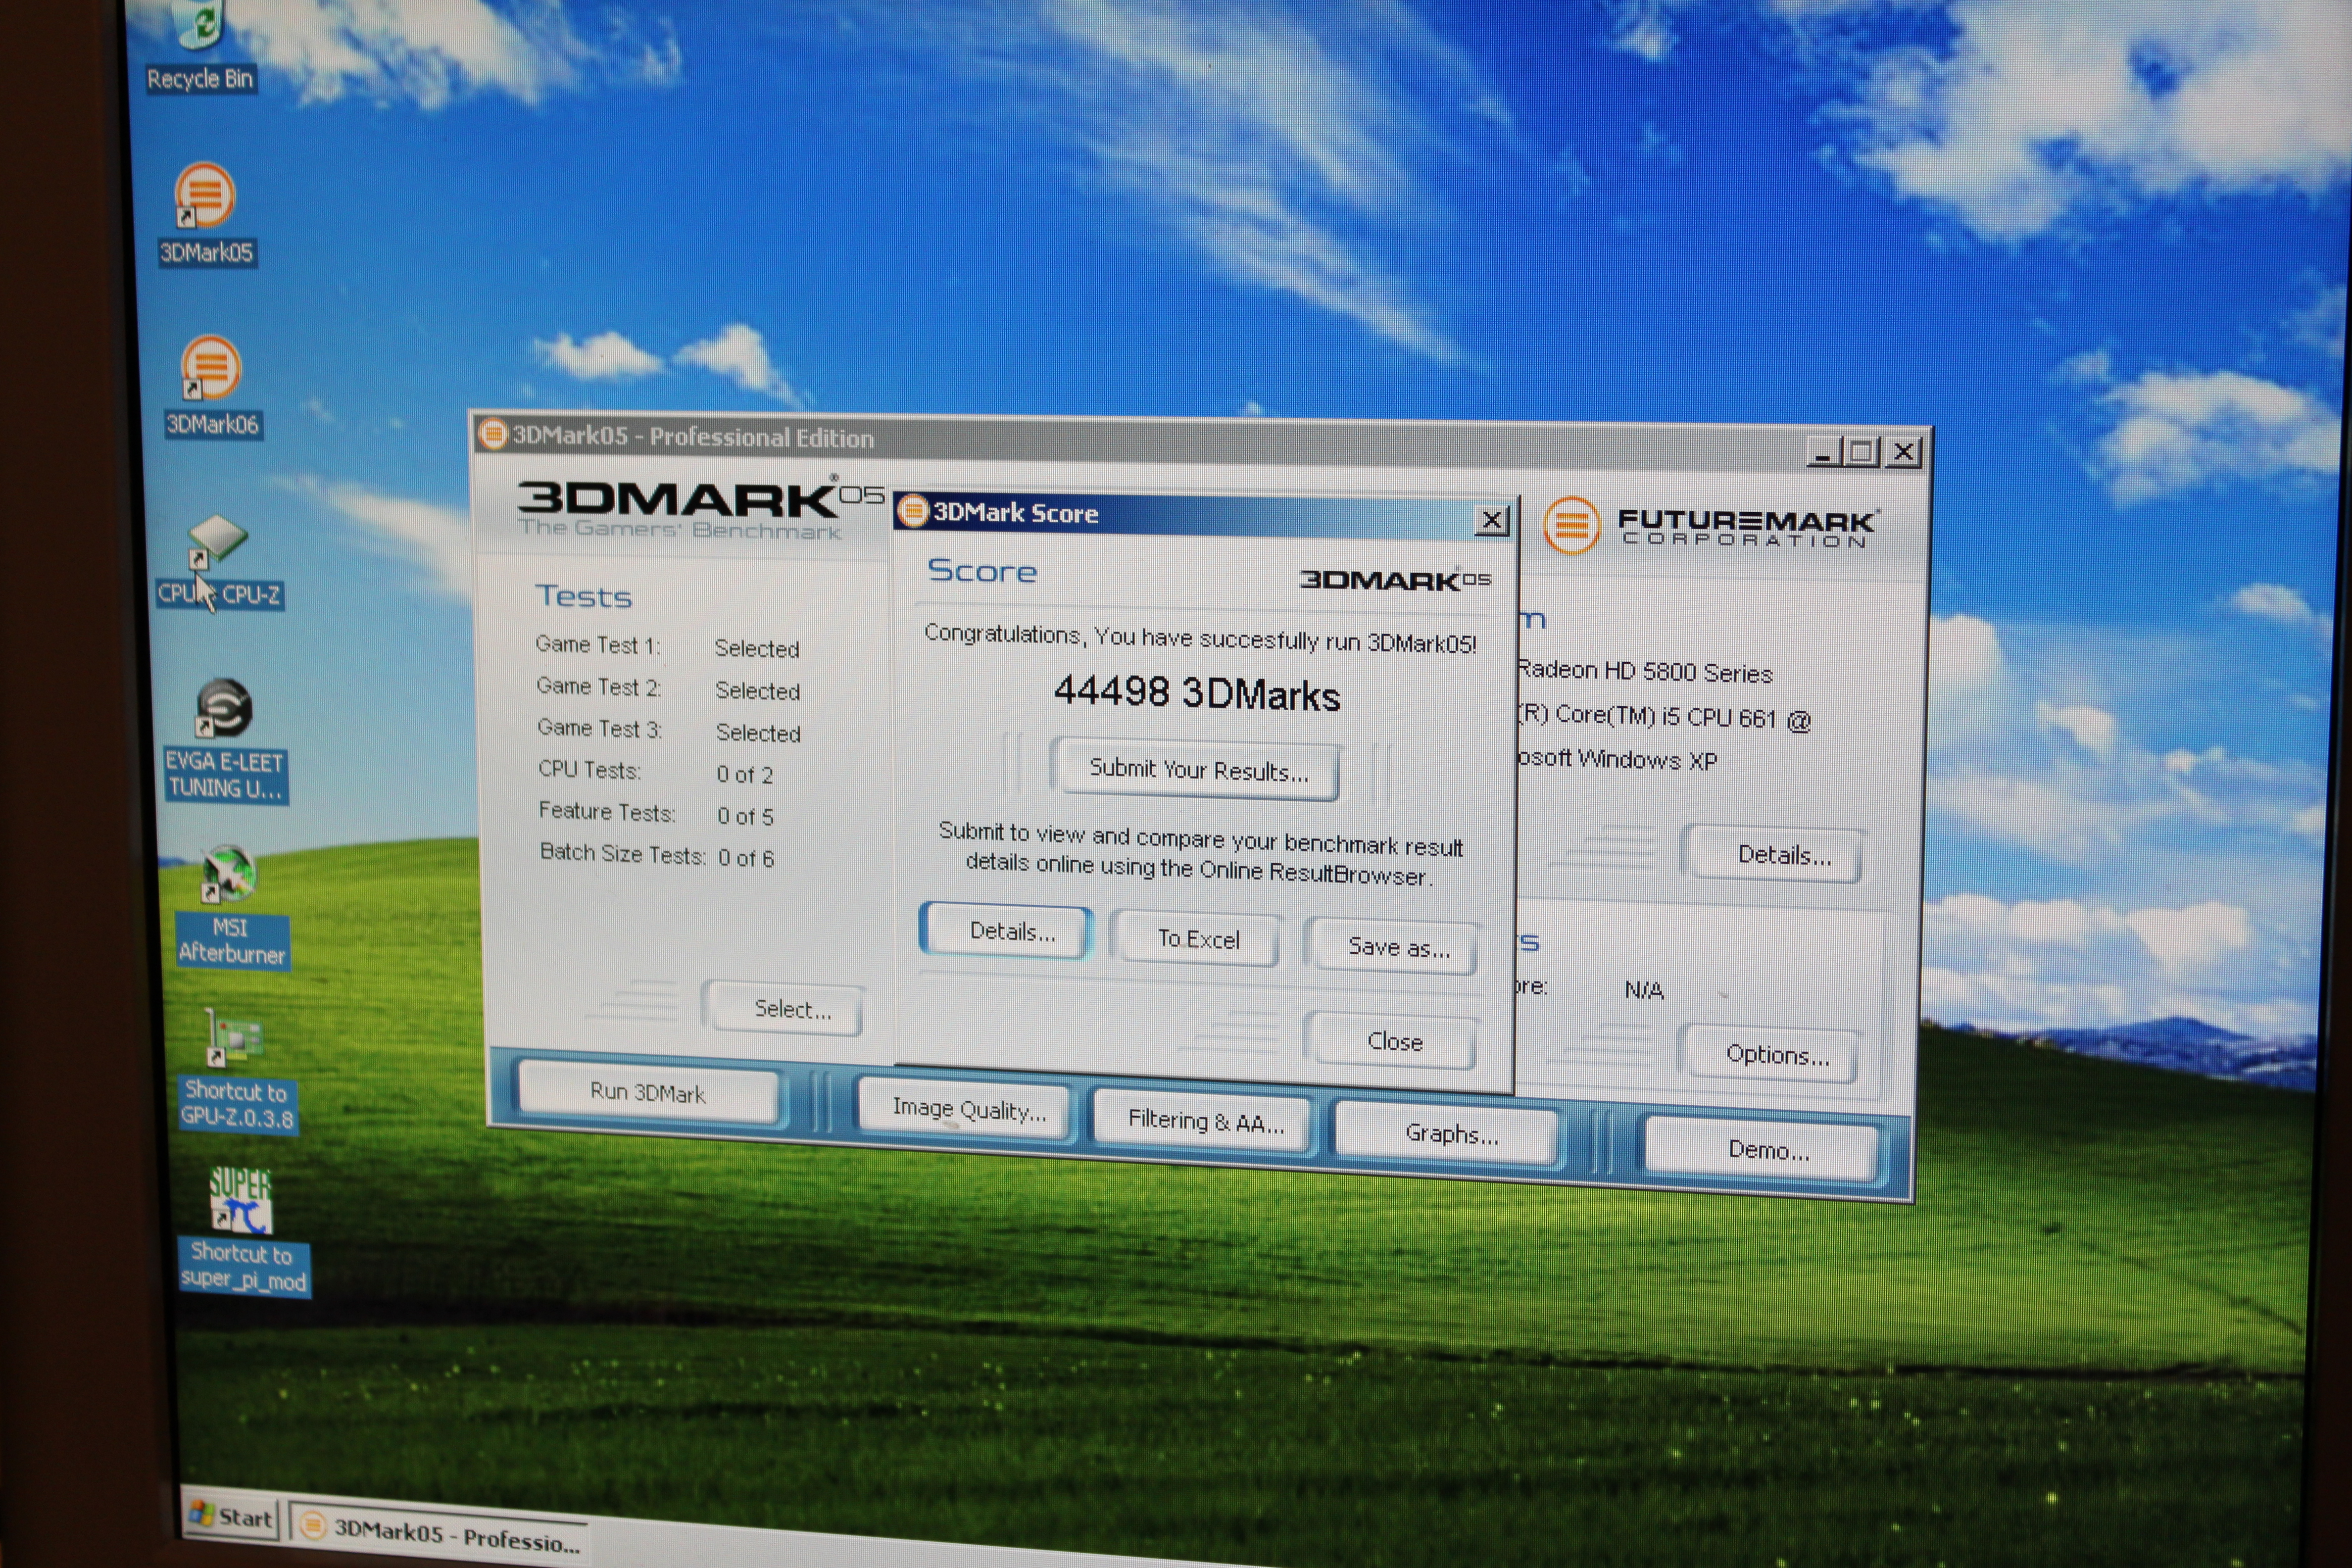Export the score To Excel
The width and height of the screenshot is (2352, 1568).
pos(1196,939)
